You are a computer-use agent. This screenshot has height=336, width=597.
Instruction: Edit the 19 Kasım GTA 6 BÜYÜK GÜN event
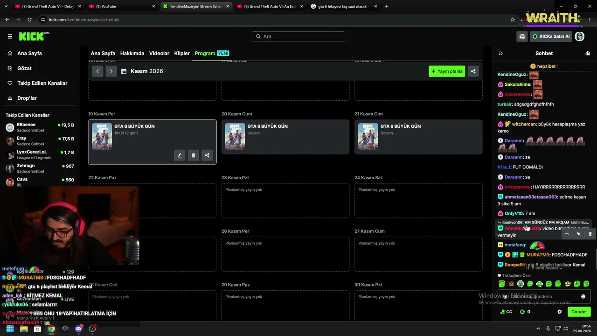pos(180,155)
